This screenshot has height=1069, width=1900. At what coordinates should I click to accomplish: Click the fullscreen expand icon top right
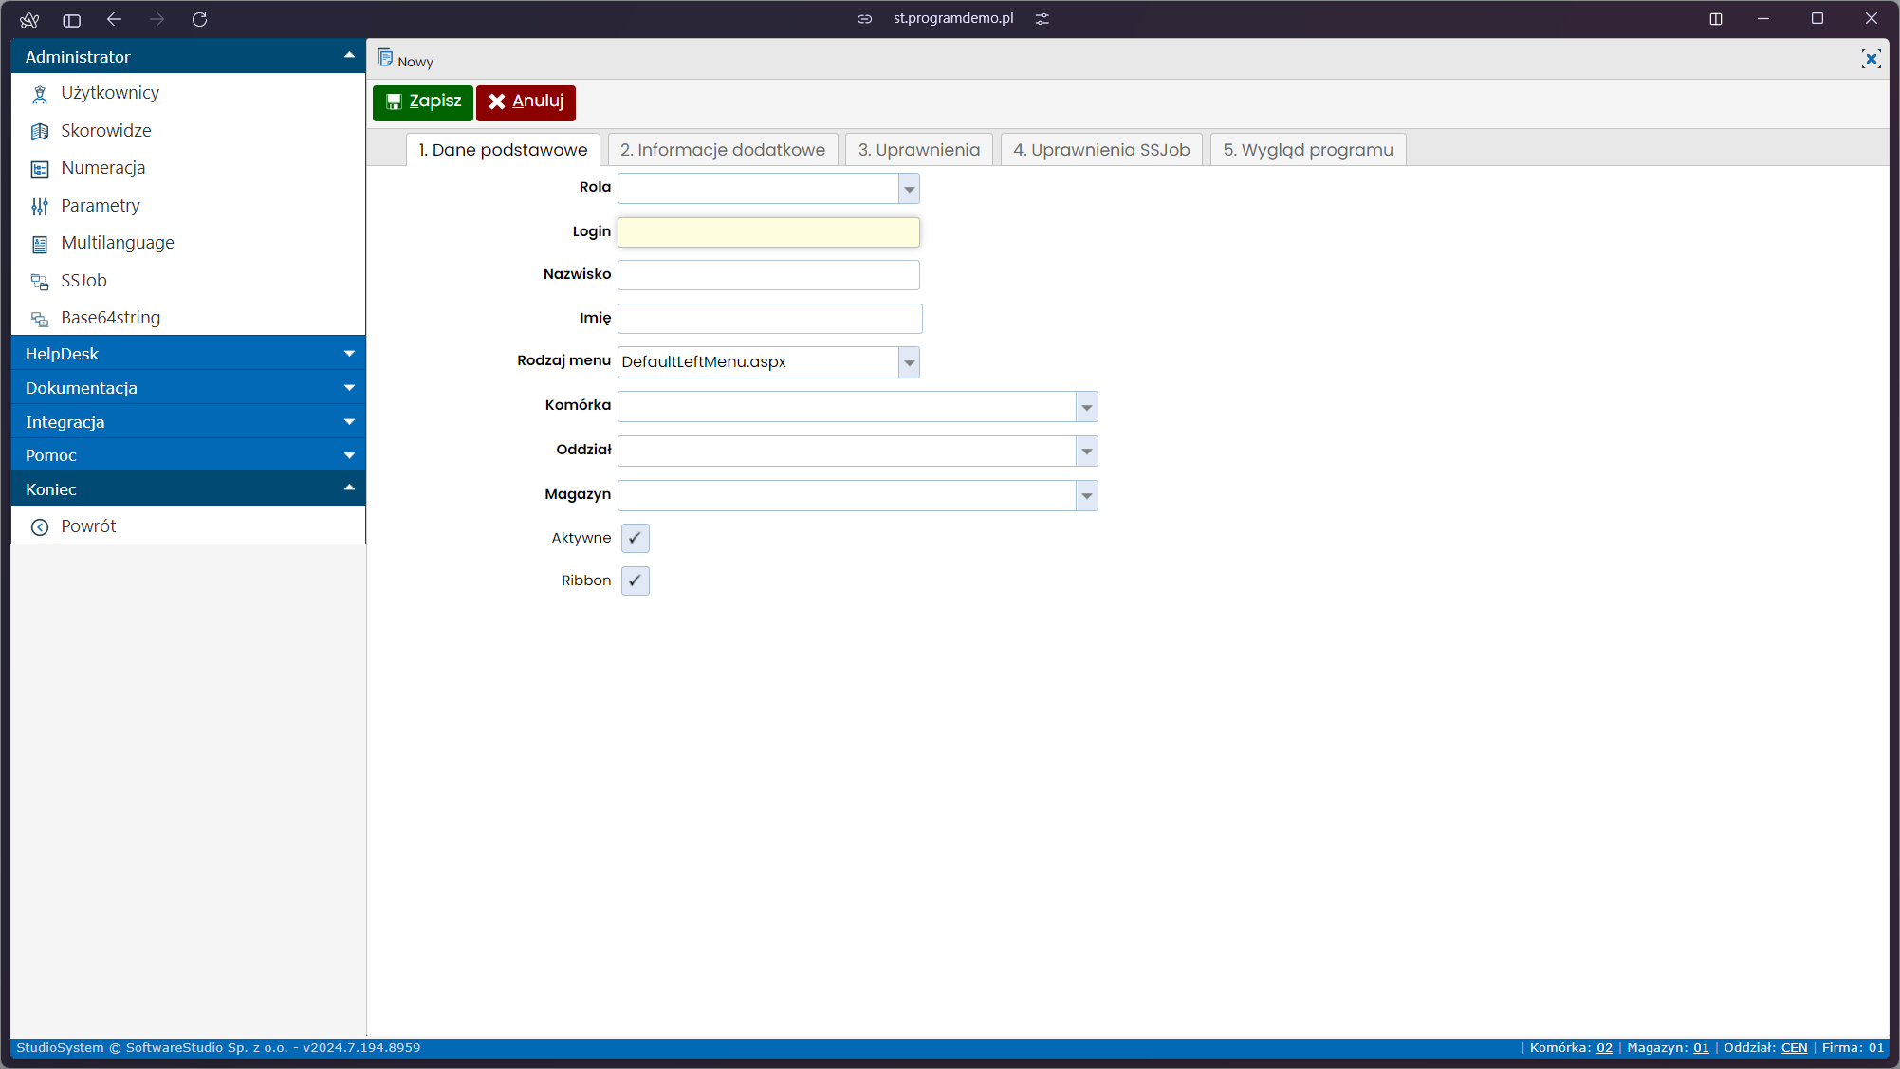[1871, 59]
